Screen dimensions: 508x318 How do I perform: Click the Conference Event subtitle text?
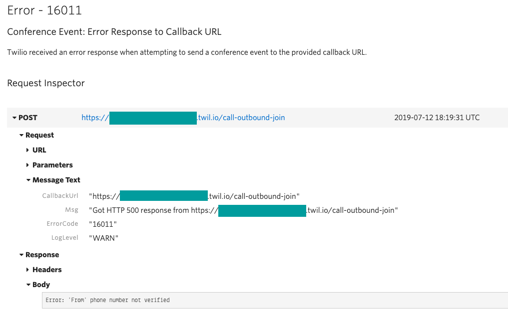coord(113,31)
